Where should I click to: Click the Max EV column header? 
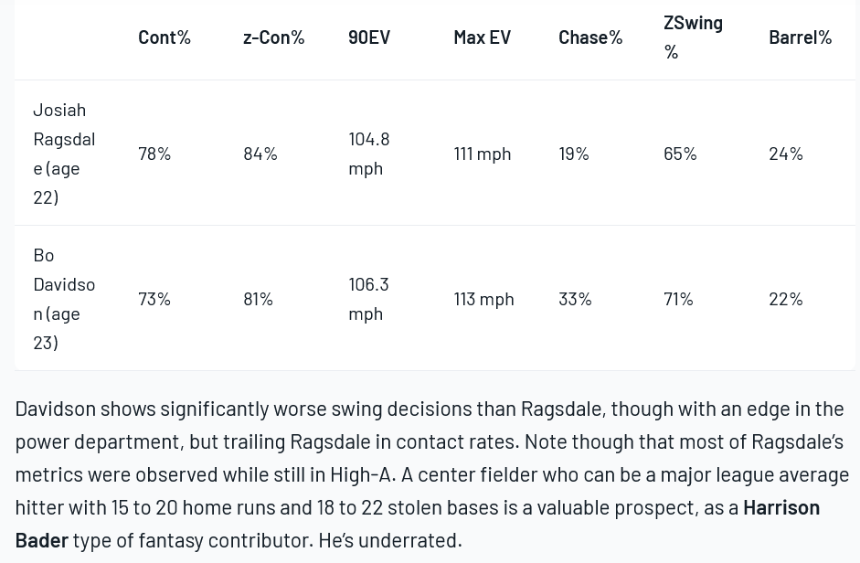tap(483, 37)
